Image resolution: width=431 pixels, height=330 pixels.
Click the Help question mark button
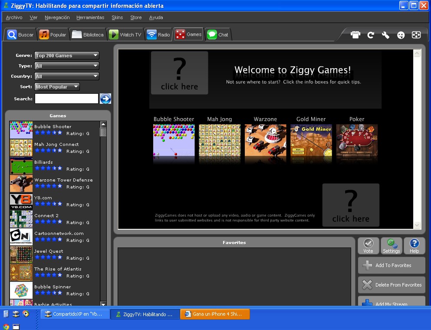(414, 246)
